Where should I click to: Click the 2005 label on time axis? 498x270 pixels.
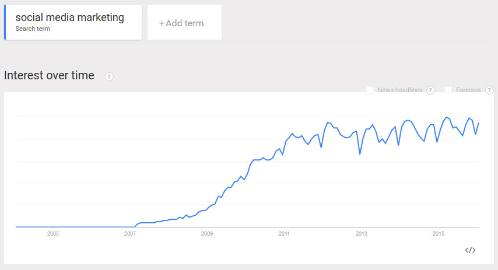(x=53, y=233)
